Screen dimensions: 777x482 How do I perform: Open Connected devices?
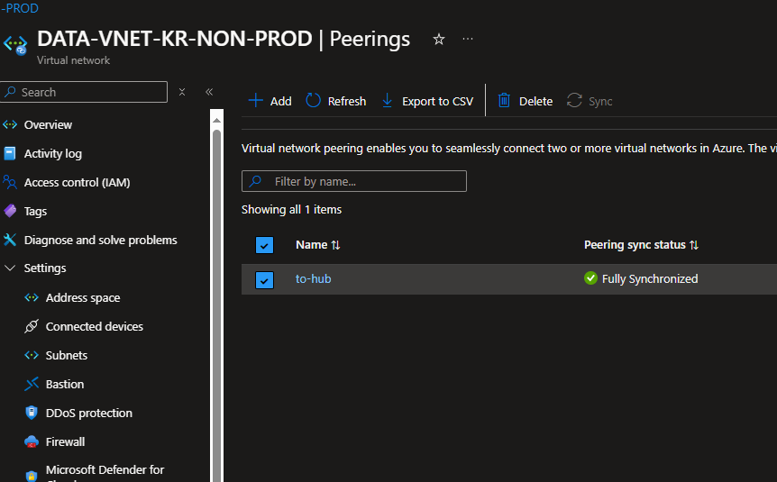(x=95, y=326)
